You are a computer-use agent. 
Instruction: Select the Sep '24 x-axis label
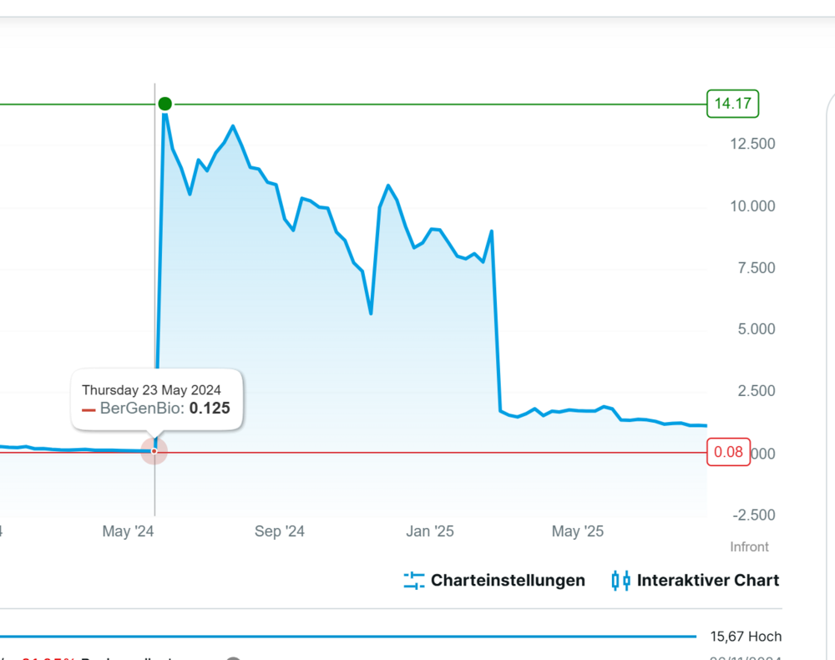280,531
